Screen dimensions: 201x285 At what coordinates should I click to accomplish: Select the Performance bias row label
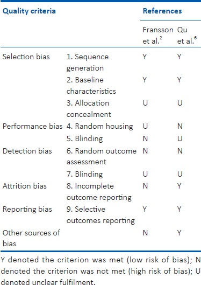tap(32, 126)
